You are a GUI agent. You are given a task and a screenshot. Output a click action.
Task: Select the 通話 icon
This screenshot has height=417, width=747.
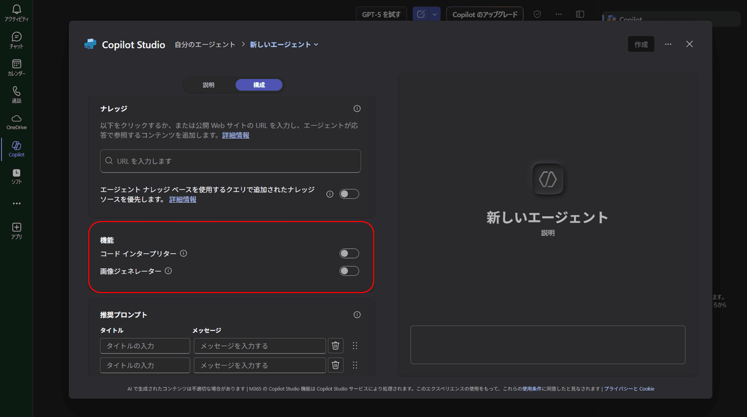(16, 94)
